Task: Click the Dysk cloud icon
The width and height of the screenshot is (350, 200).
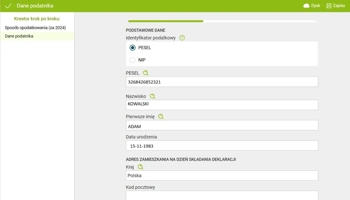Action: [306, 6]
